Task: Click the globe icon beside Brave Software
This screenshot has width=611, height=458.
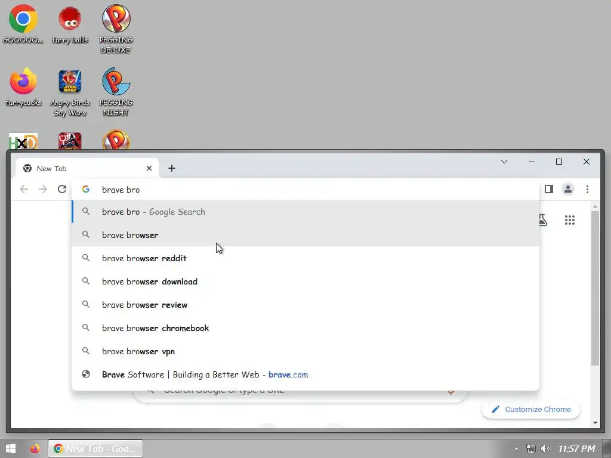Action: pos(86,374)
